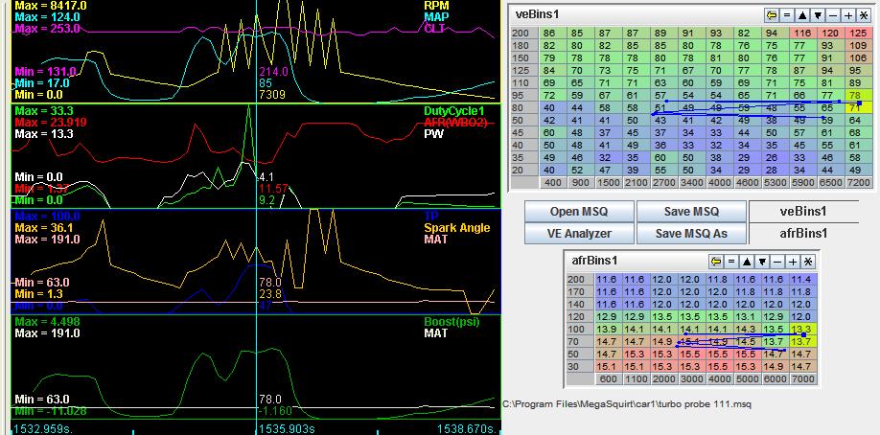Select highlighted veBins1 cell 78 in row 95
Screen dimensions: 880x435
[x=858, y=96]
